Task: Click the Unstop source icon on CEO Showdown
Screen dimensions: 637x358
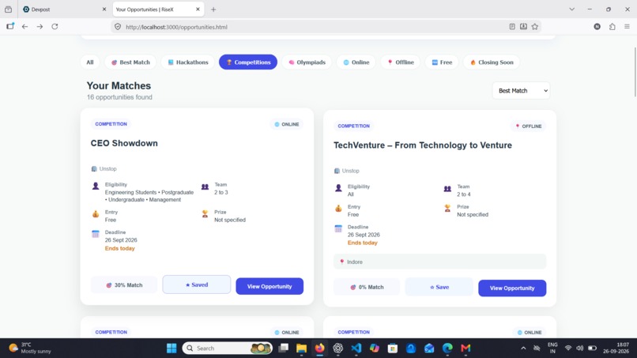Action: click(x=94, y=168)
